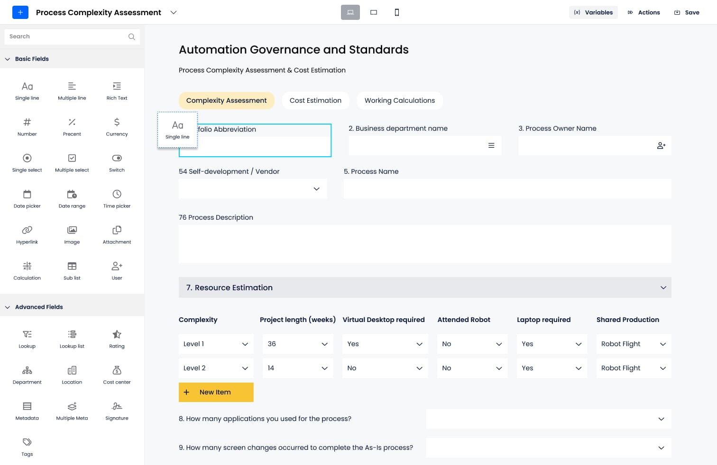Choose the Date range field icon

click(72, 194)
